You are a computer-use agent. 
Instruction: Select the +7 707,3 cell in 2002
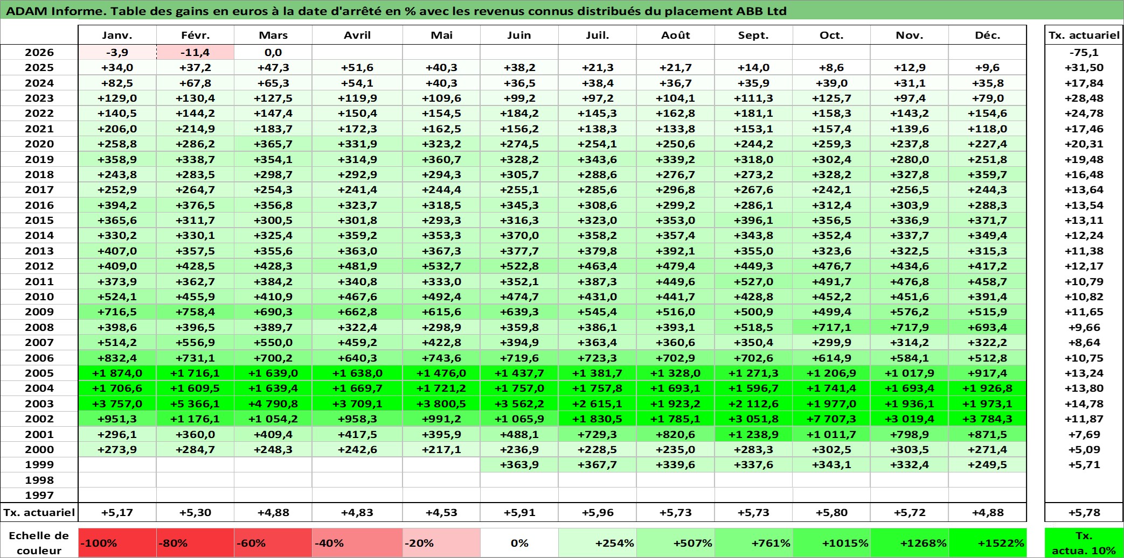(831, 419)
